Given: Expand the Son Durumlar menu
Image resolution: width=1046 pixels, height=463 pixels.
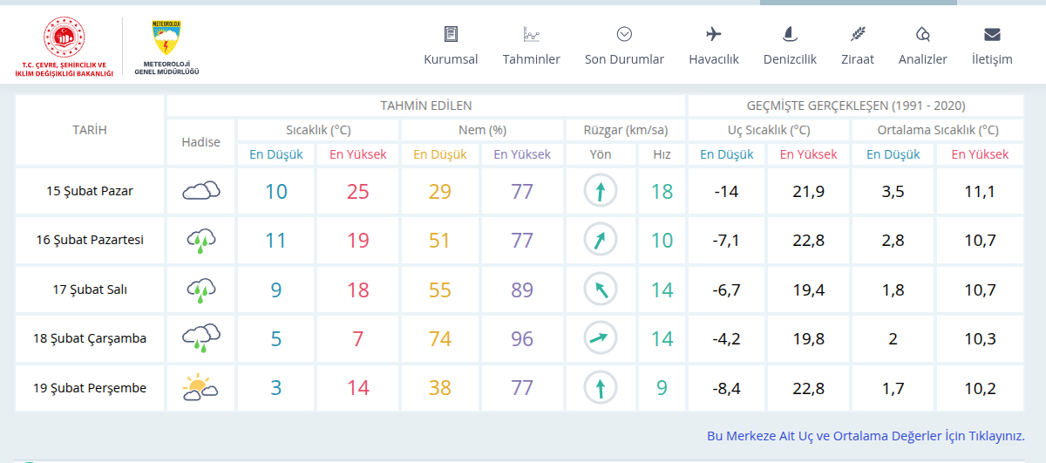Looking at the screenshot, I should [624, 35].
